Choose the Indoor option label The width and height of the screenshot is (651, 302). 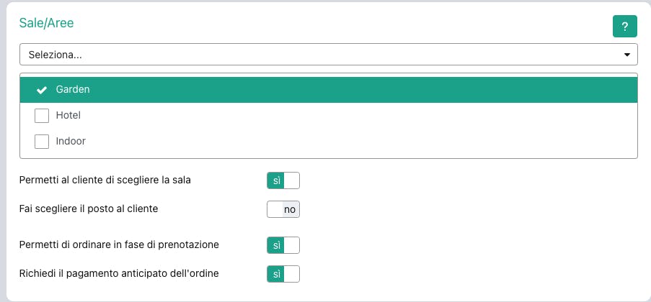[x=71, y=141]
